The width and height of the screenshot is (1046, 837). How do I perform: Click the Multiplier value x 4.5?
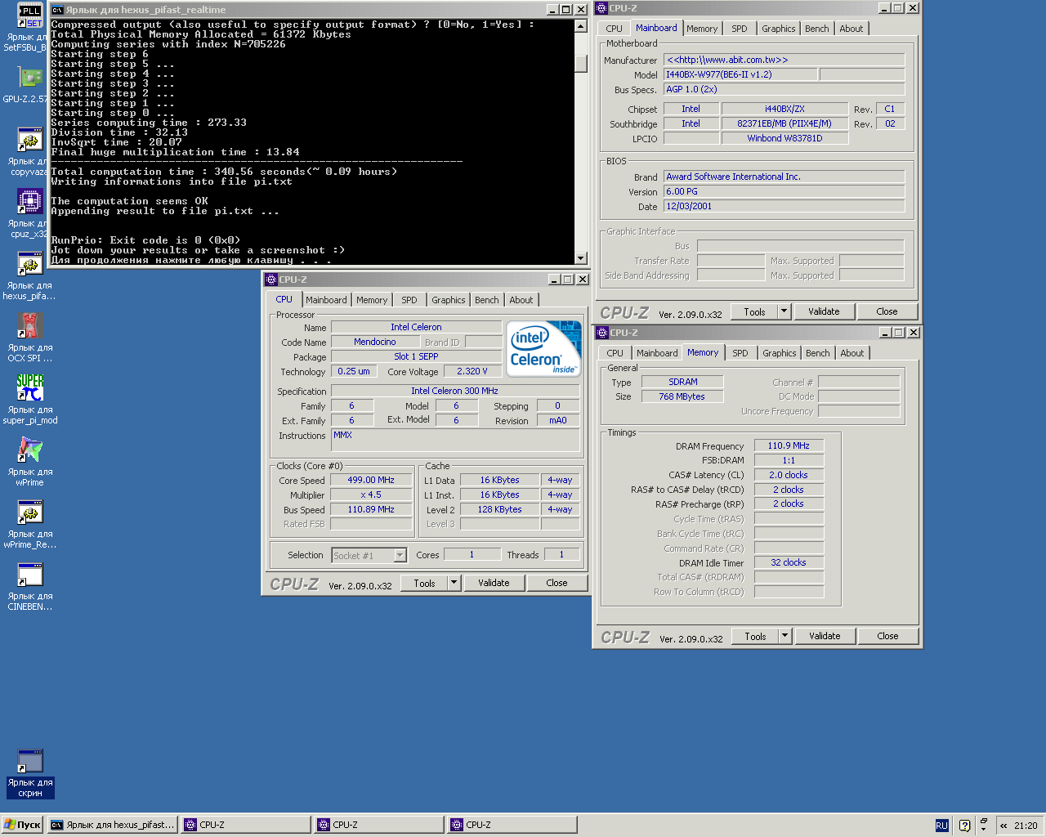click(371, 495)
